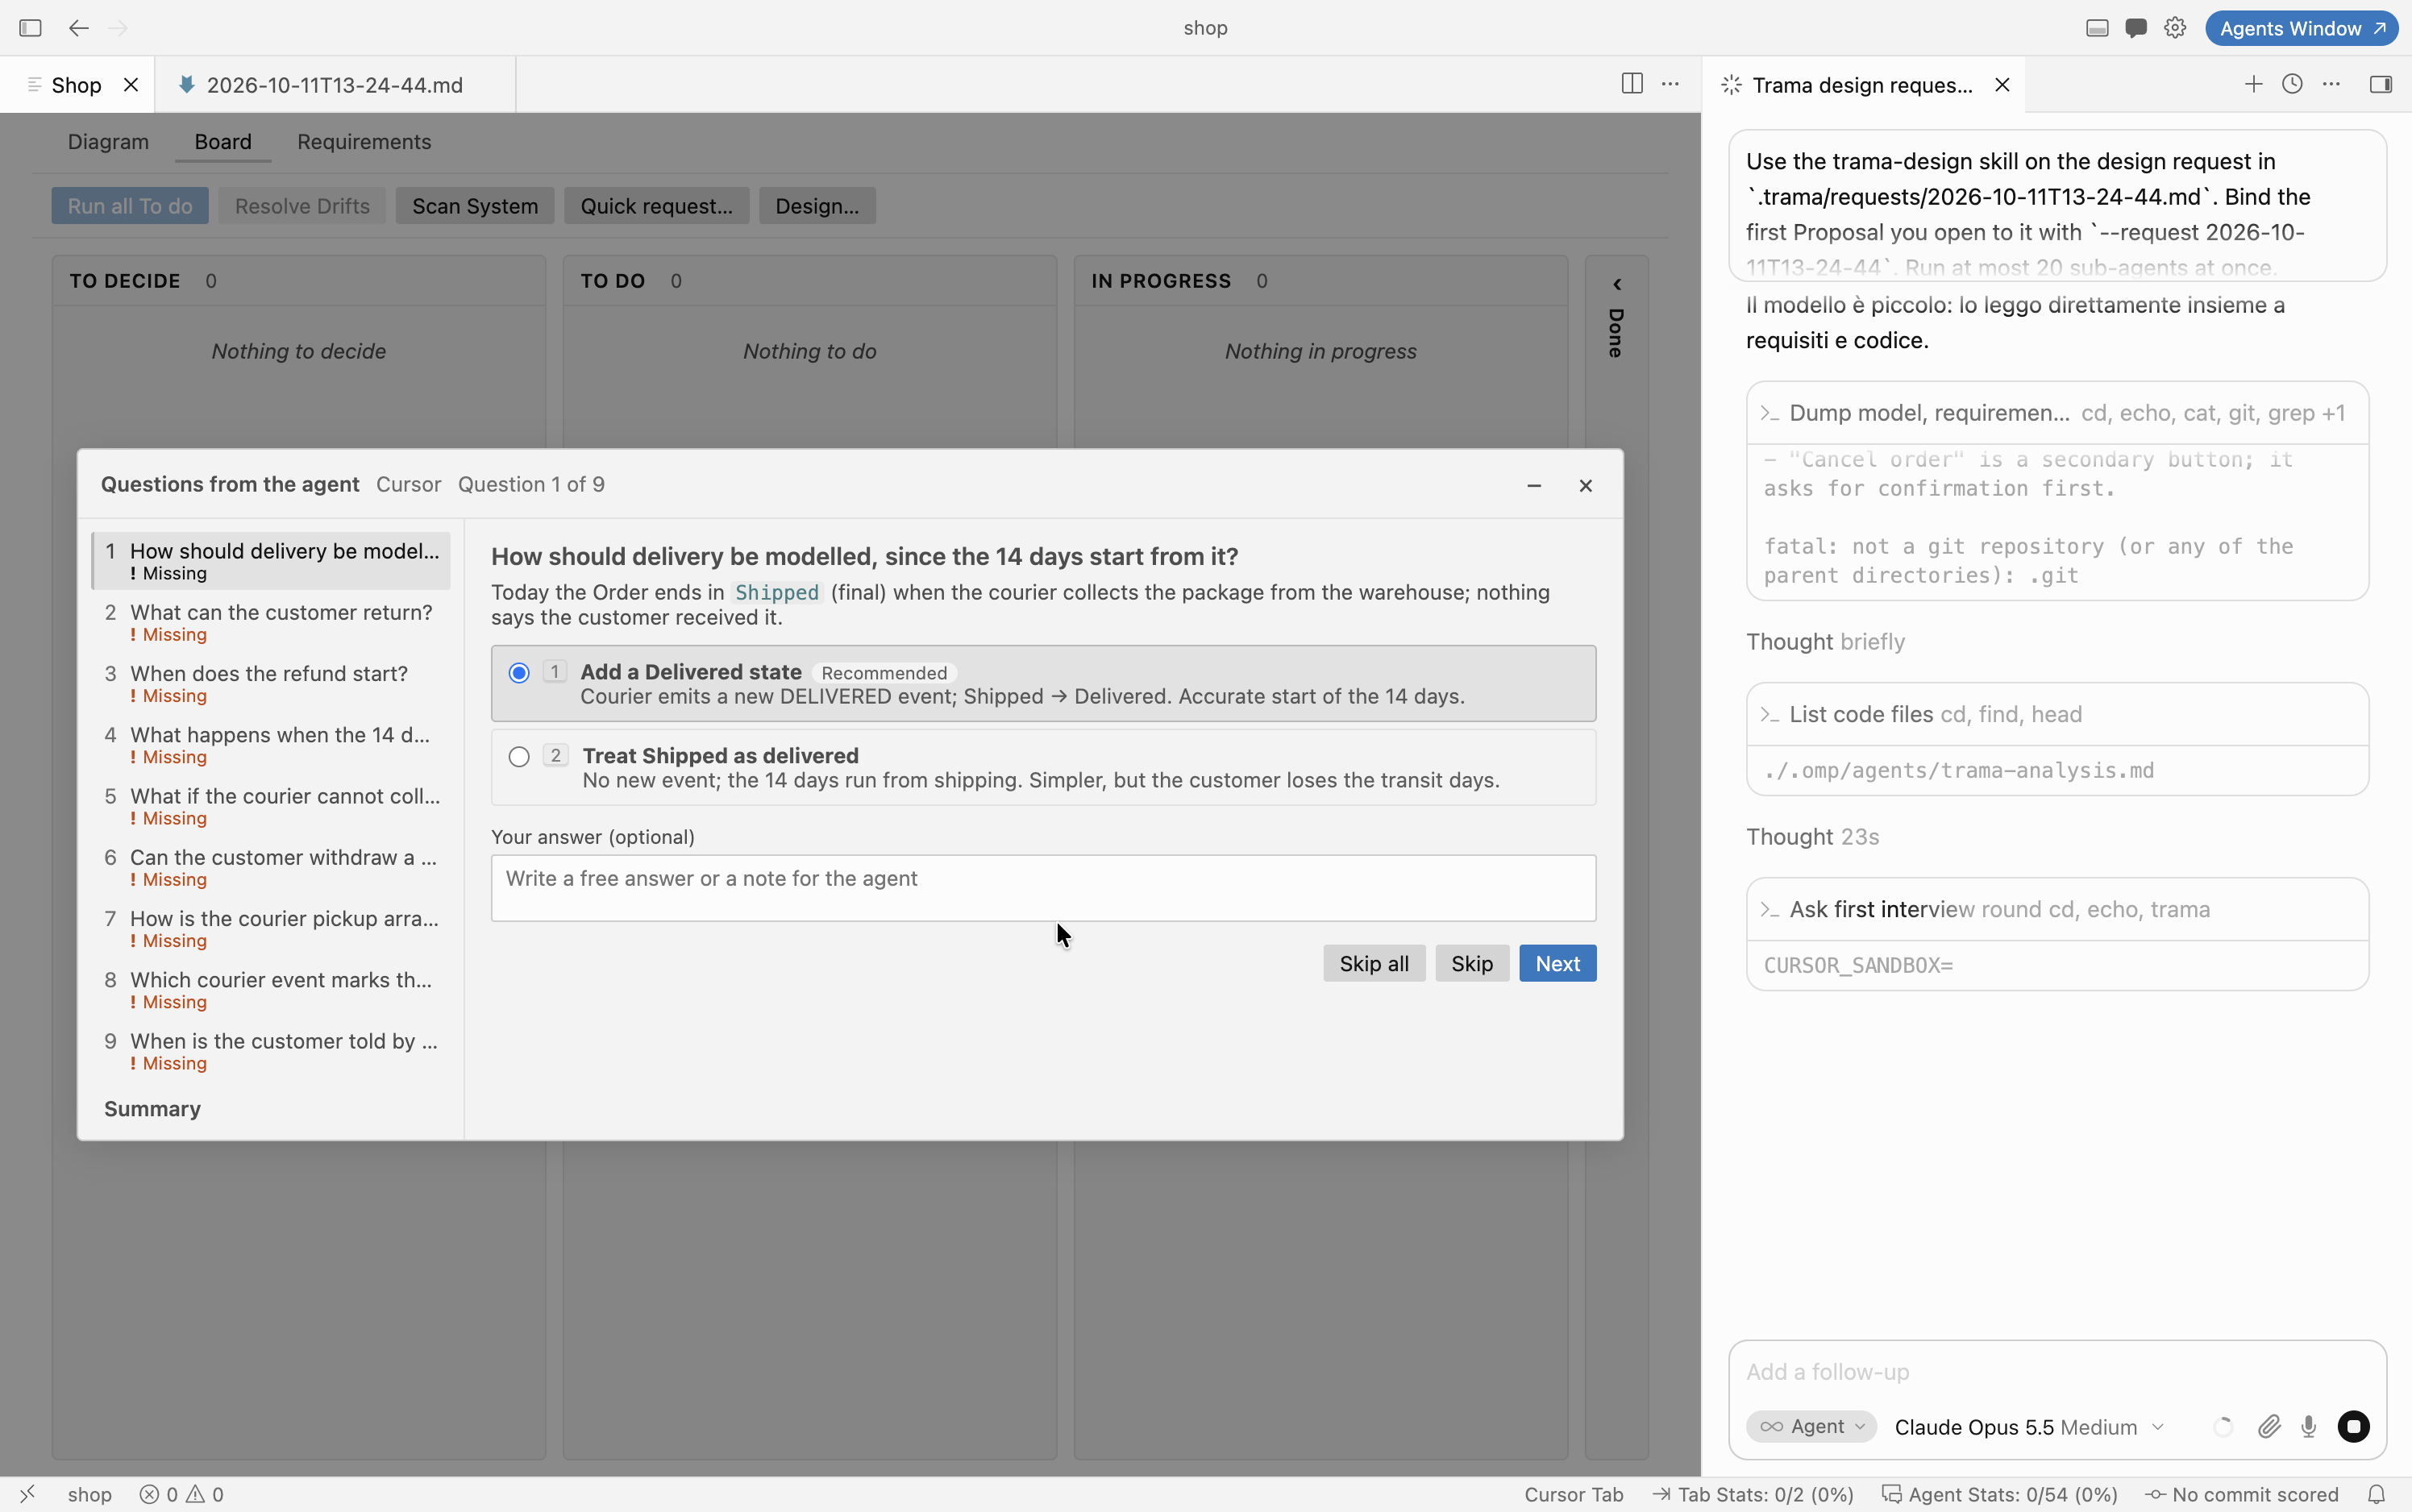Click the Quick request... button
The image size is (2412, 1512).
[x=656, y=206]
